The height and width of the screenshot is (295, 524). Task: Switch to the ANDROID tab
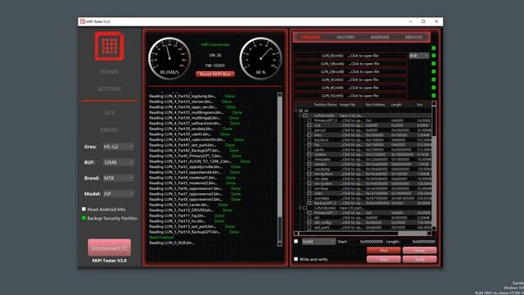pyautogui.click(x=380, y=37)
